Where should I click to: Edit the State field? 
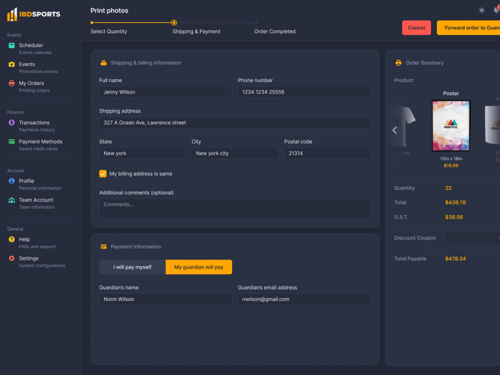point(142,153)
